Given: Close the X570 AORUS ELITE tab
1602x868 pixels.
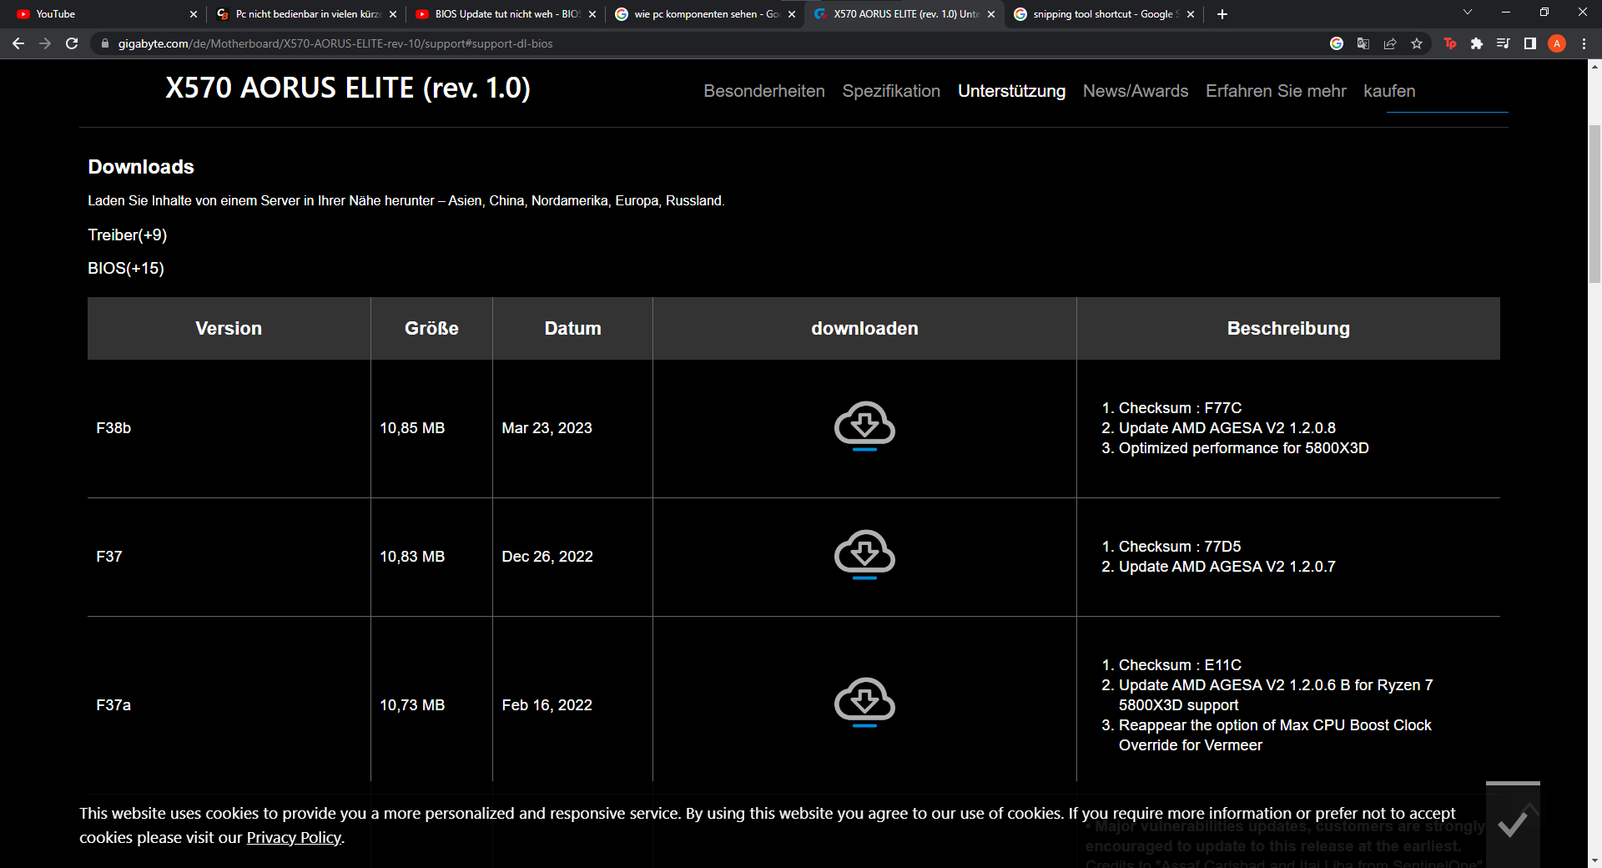Looking at the screenshot, I should pyautogui.click(x=991, y=14).
